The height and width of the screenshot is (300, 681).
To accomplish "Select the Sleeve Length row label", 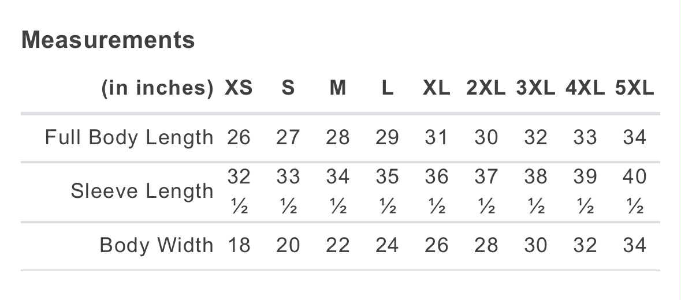I will [142, 191].
